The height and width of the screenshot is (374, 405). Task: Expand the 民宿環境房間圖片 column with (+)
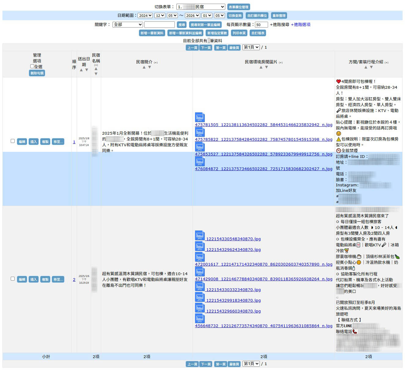281,62
